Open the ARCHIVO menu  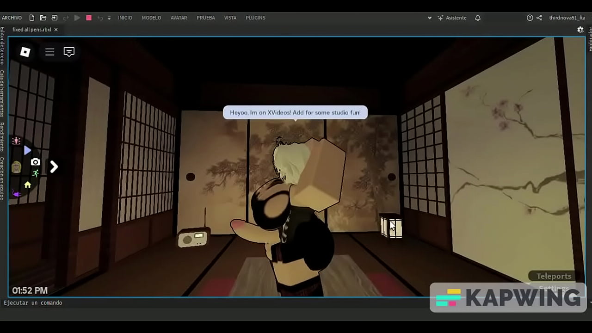click(12, 18)
